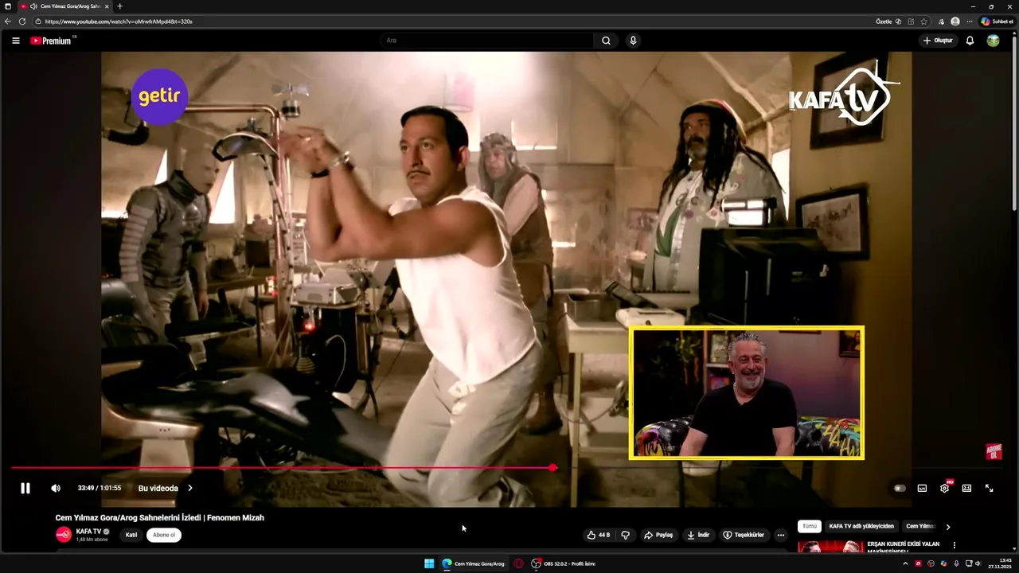The height and width of the screenshot is (573, 1019).
Task: Click into the Ara search field
Action: click(486, 41)
